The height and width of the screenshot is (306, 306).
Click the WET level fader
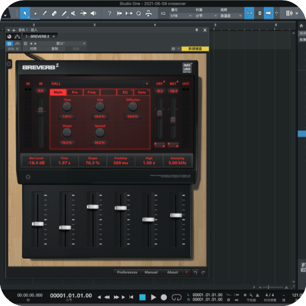pos(173,121)
